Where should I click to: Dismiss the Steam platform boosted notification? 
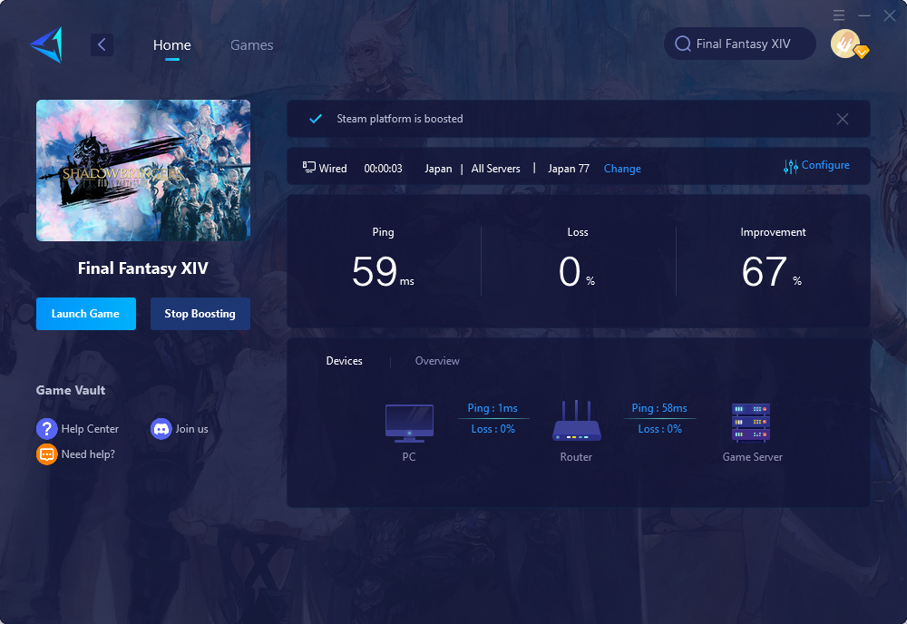click(843, 119)
